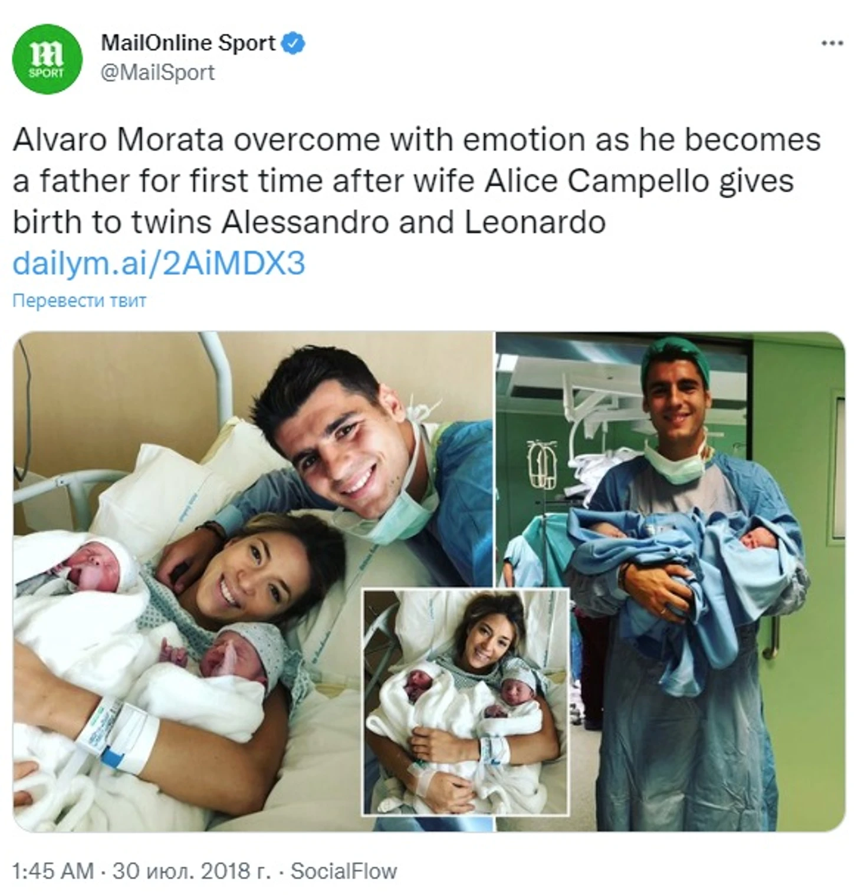Click the 1:45 AM timestamp
Viewport: 861px width, 895px height.
click(x=53, y=871)
